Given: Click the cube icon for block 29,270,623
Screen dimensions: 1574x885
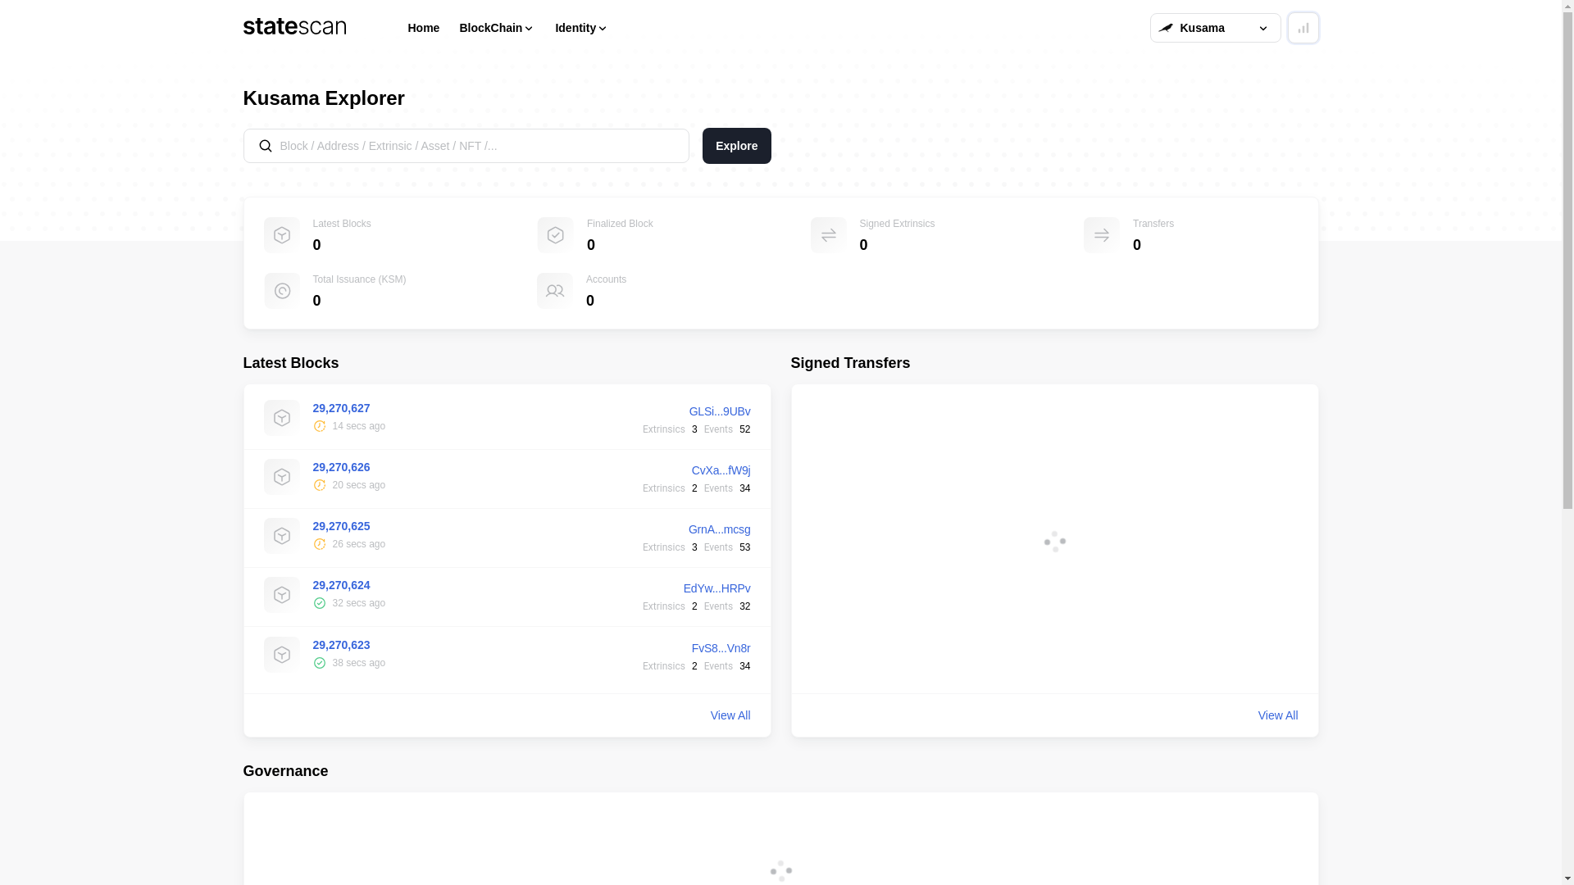Looking at the screenshot, I should click(x=281, y=655).
